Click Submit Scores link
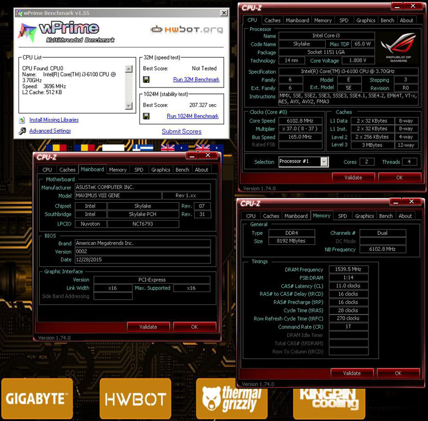This screenshot has width=428, height=421. point(181,131)
